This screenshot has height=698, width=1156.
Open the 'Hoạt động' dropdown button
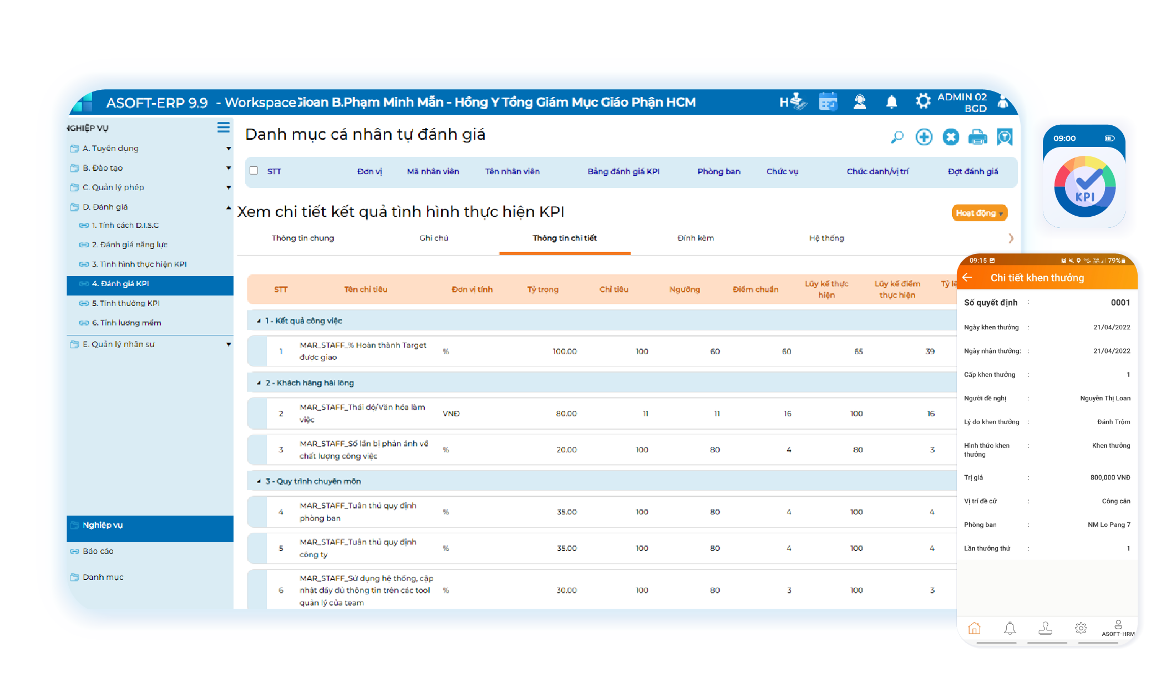pyautogui.click(x=979, y=213)
